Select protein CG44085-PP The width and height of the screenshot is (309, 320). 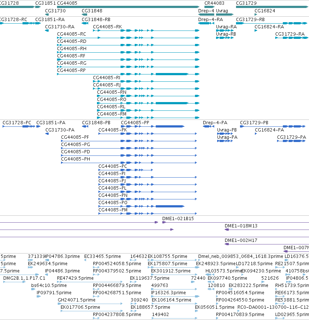[135, 123]
